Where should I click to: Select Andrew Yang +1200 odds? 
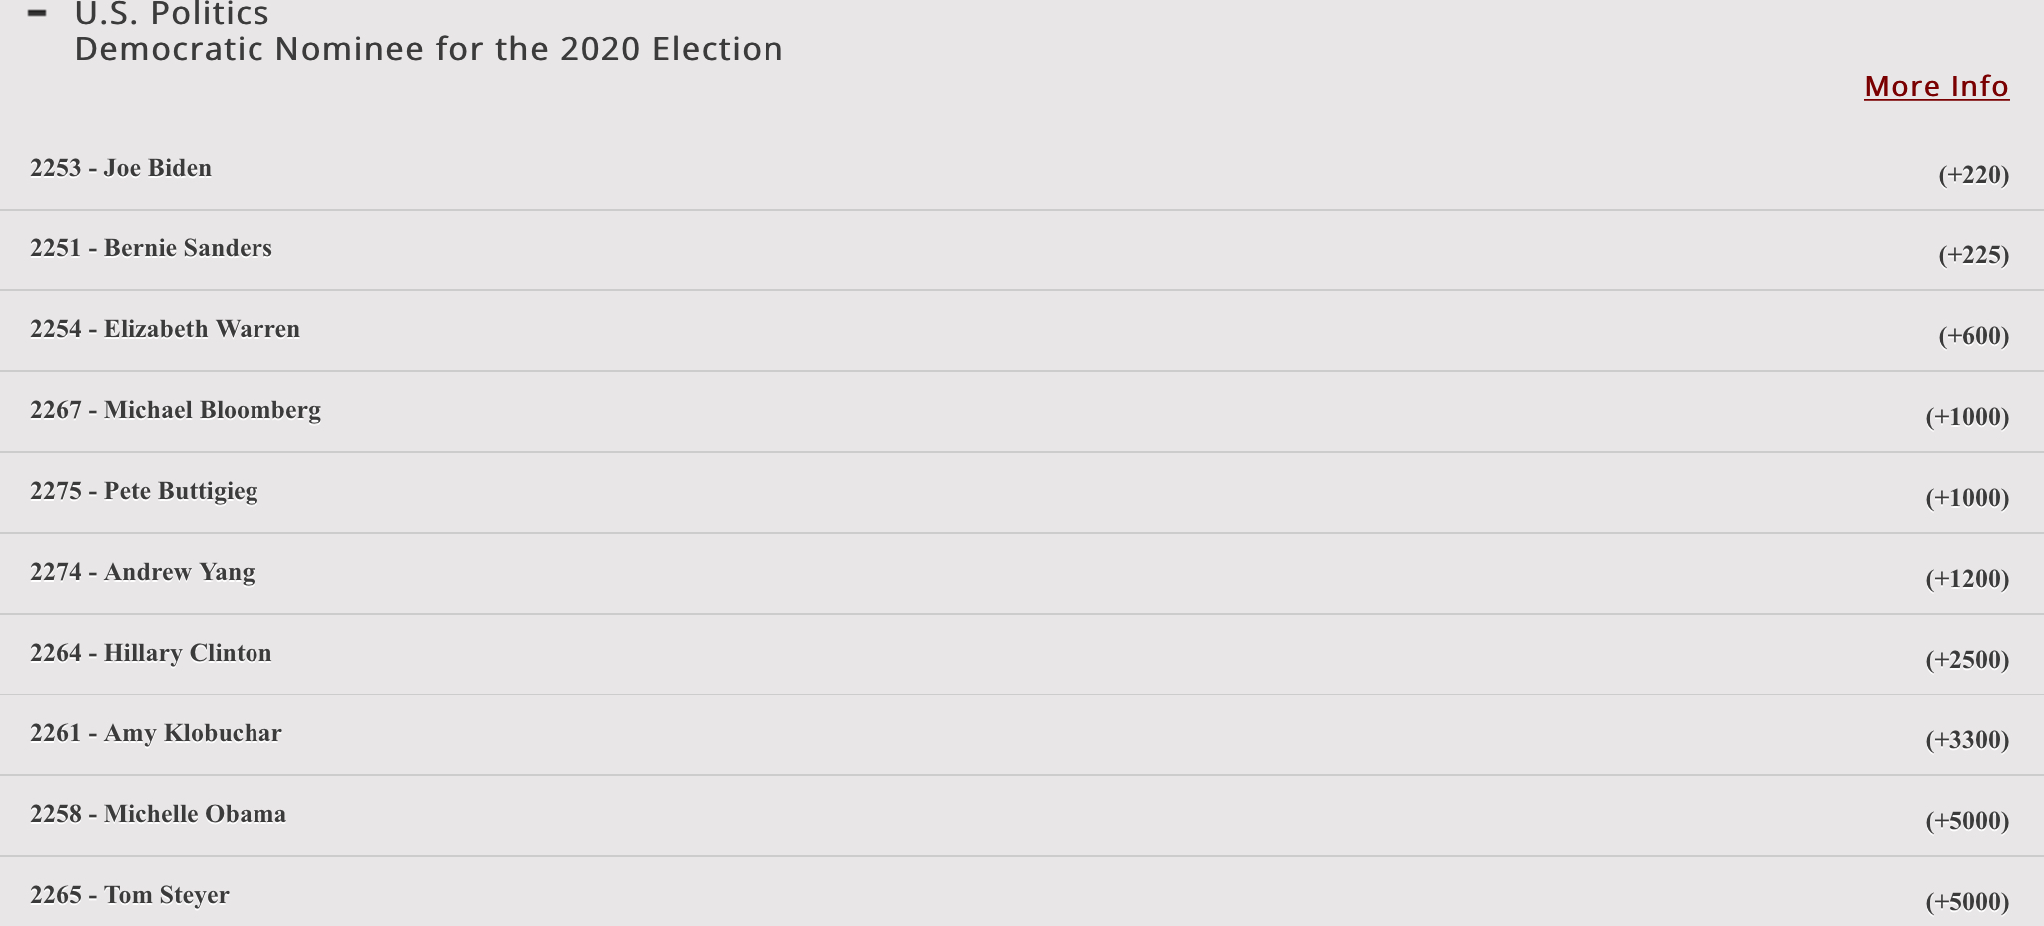(1967, 579)
